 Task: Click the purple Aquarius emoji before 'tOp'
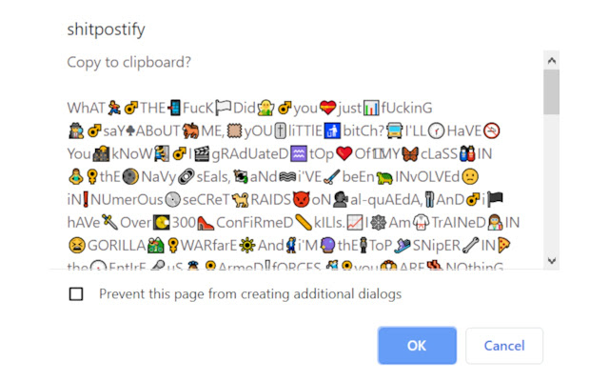click(298, 154)
